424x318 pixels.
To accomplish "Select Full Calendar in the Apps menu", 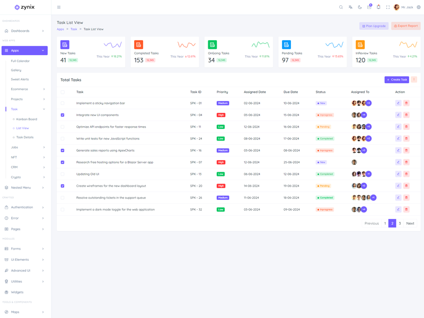I will click(x=20, y=61).
